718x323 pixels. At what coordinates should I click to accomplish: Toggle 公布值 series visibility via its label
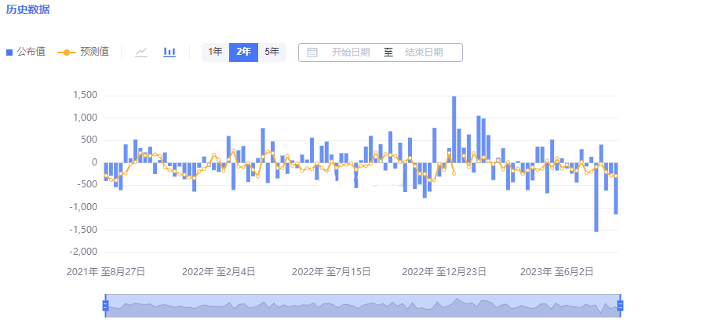coord(31,52)
